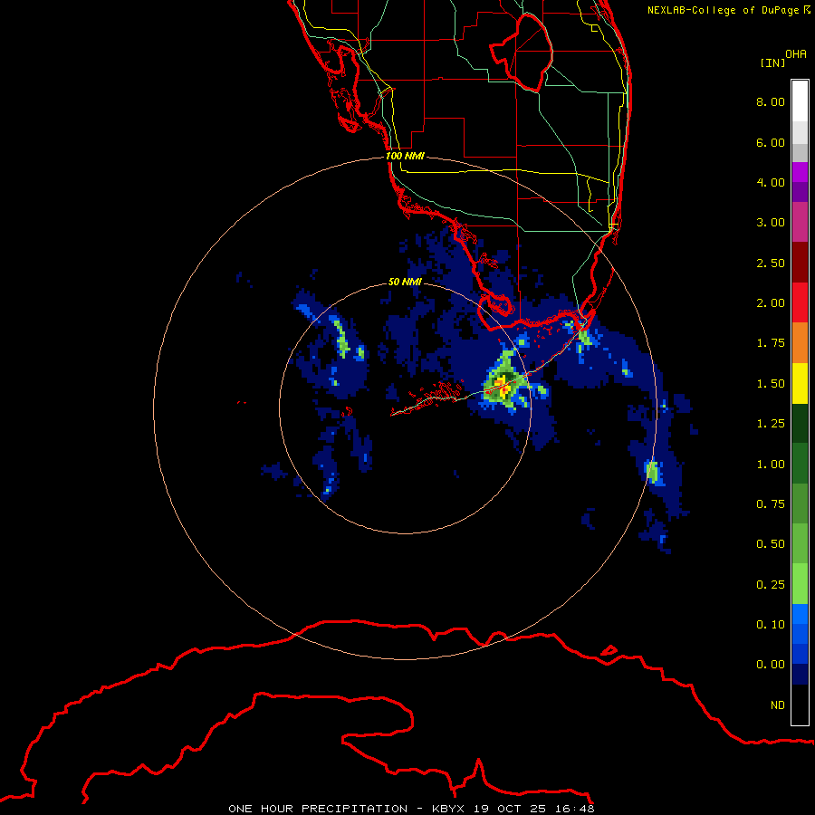This screenshot has width=815, height=815.
Task: Select the 4.00 legend value
Action: [771, 182]
